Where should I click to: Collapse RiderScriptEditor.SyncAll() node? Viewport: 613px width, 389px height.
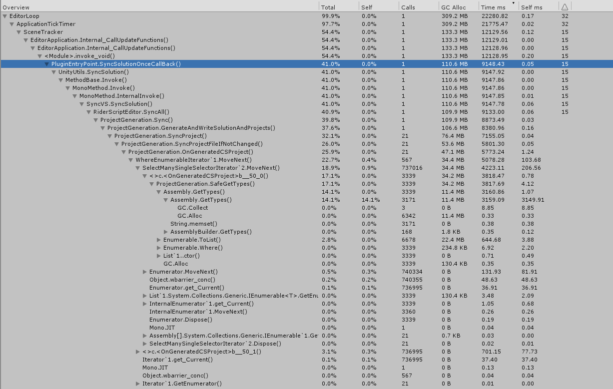click(x=89, y=112)
